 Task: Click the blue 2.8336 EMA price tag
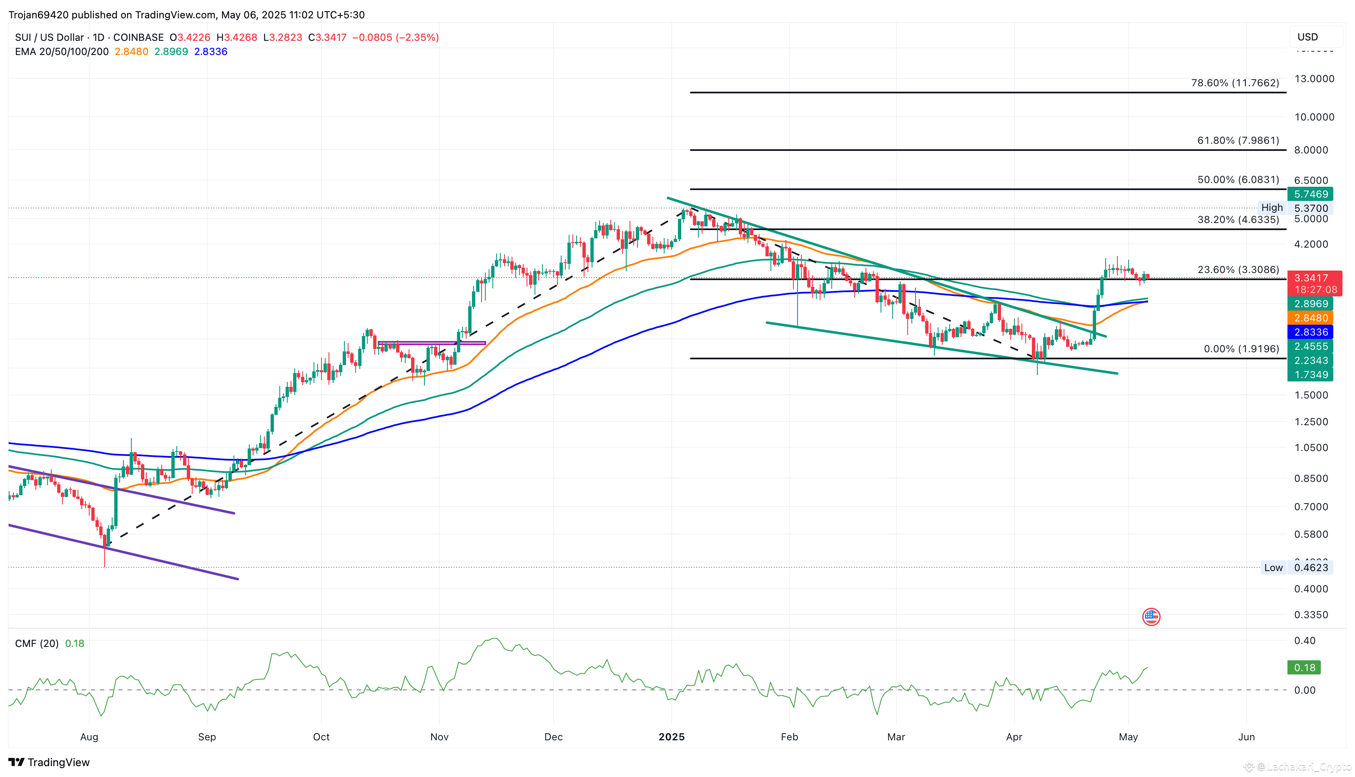1310,332
